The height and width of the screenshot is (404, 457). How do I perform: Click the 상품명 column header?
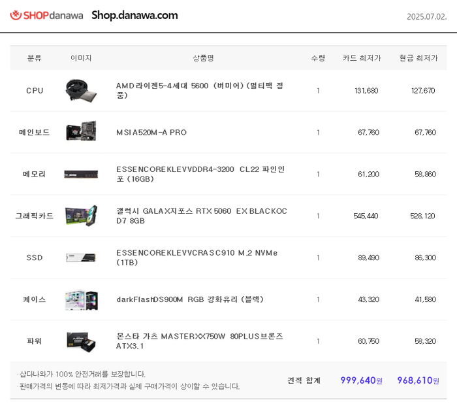pyautogui.click(x=203, y=58)
